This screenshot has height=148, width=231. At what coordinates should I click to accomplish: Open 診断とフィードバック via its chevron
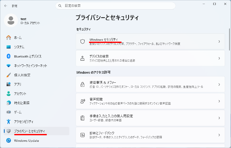click(219, 135)
